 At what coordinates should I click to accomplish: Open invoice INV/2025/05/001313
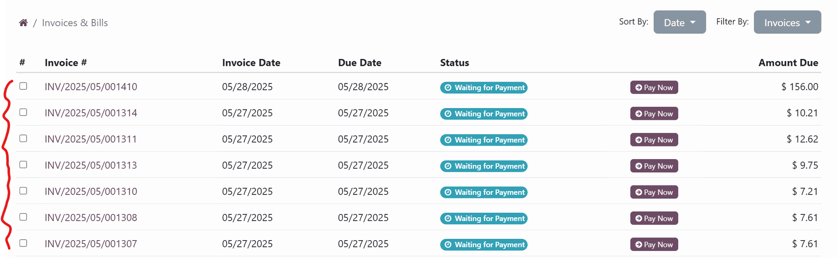(x=91, y=165)
